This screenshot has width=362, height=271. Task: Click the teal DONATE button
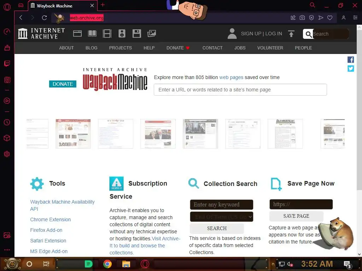click(63, 84)
